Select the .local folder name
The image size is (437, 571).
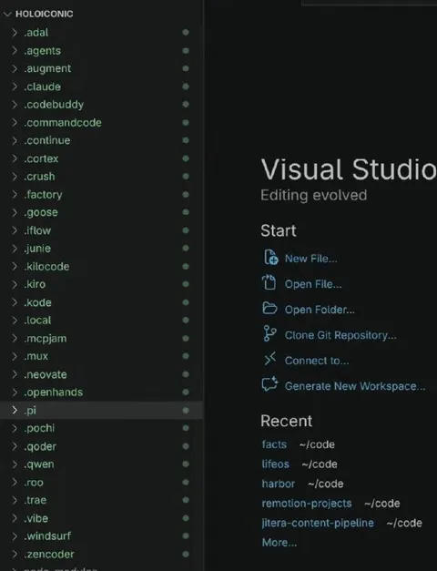(37, 321)
